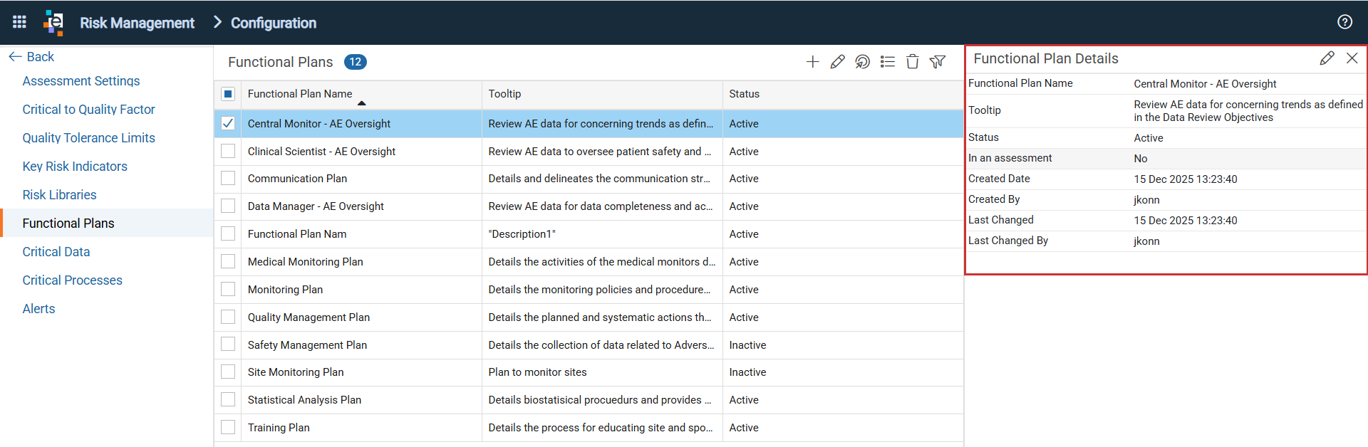This screenshot has height=447, width=1368.
Task: Select the Communication Plan name
Action: pos(297,179)
